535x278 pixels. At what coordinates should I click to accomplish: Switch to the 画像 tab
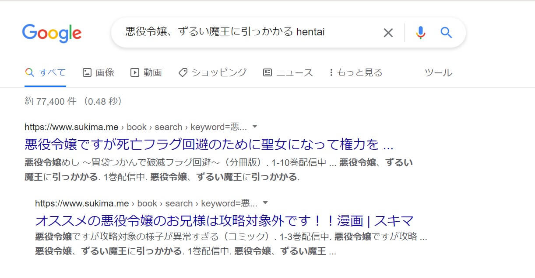(x=99, y=72)
